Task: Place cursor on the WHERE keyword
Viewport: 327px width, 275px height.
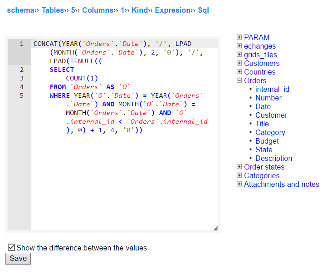Action: click(60, 95)
